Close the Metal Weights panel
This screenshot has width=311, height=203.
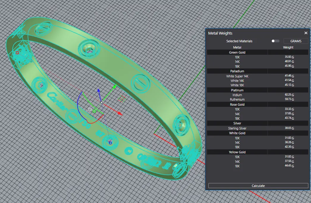tap(306, 33)
